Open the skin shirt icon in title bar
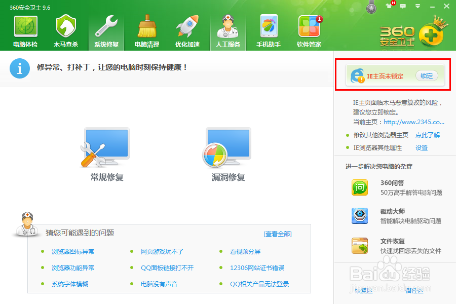 (x=389, y=6)
